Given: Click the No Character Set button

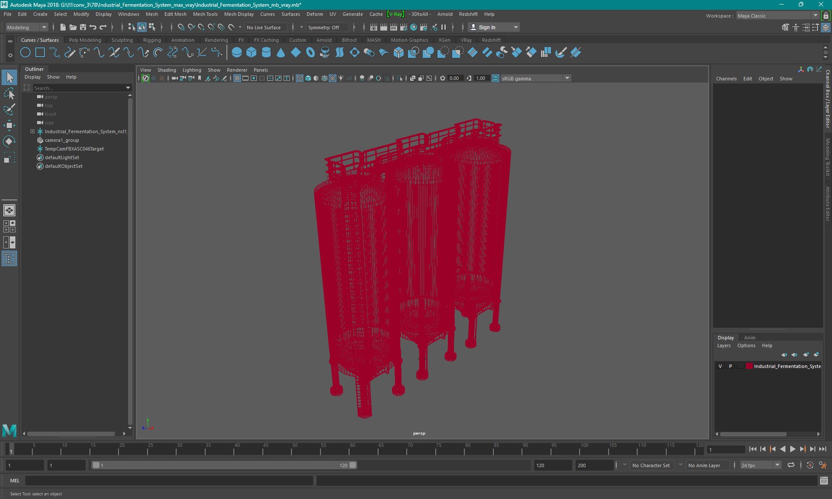Looking at the screenshot, I should (651, 465).
